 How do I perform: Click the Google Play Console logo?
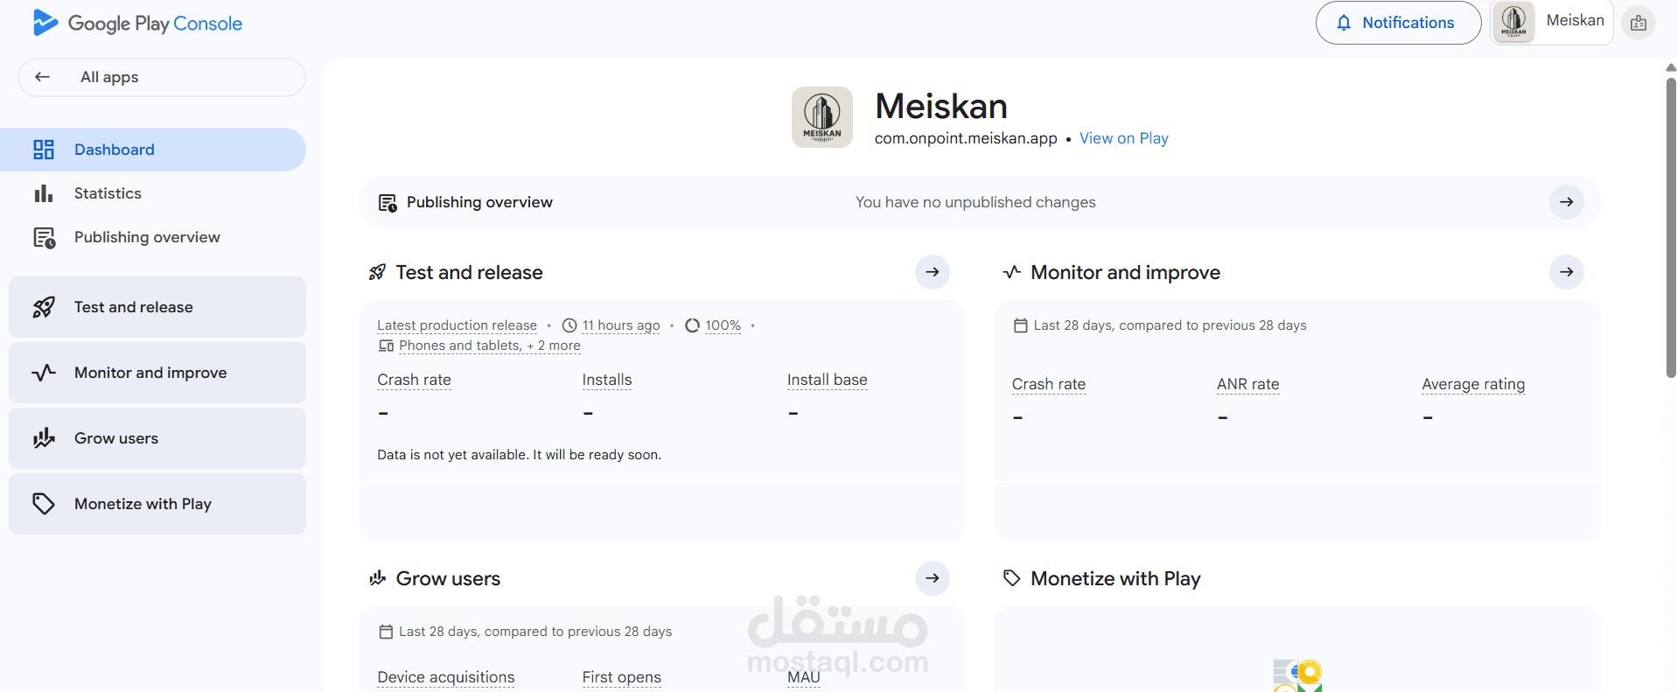click(137, 24)
